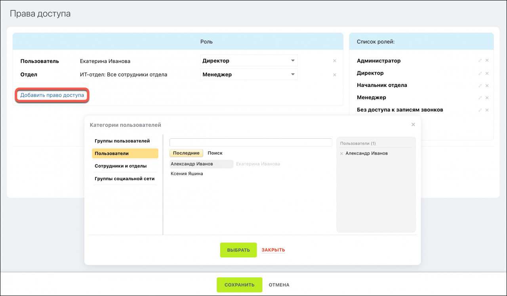Viewport: 507px width, 296px height.
Task: Click the Закрыть link in dialog
Action: (273, 250)
